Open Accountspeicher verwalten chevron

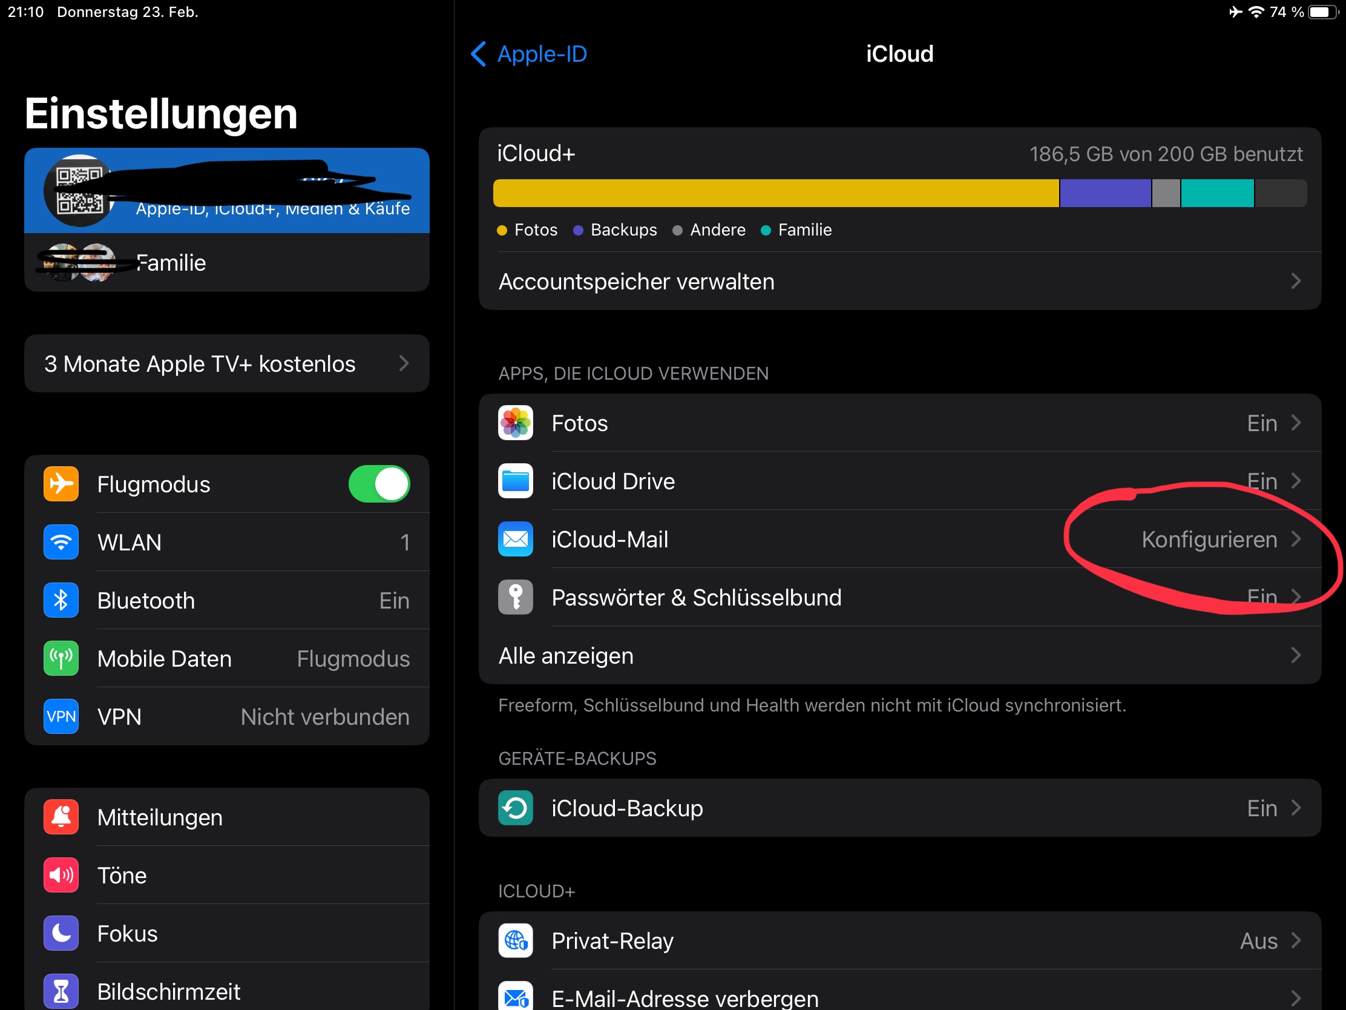1296,282
